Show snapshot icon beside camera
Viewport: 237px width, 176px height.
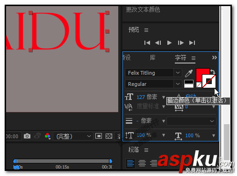pyautogui.click(x=37, y=136)
